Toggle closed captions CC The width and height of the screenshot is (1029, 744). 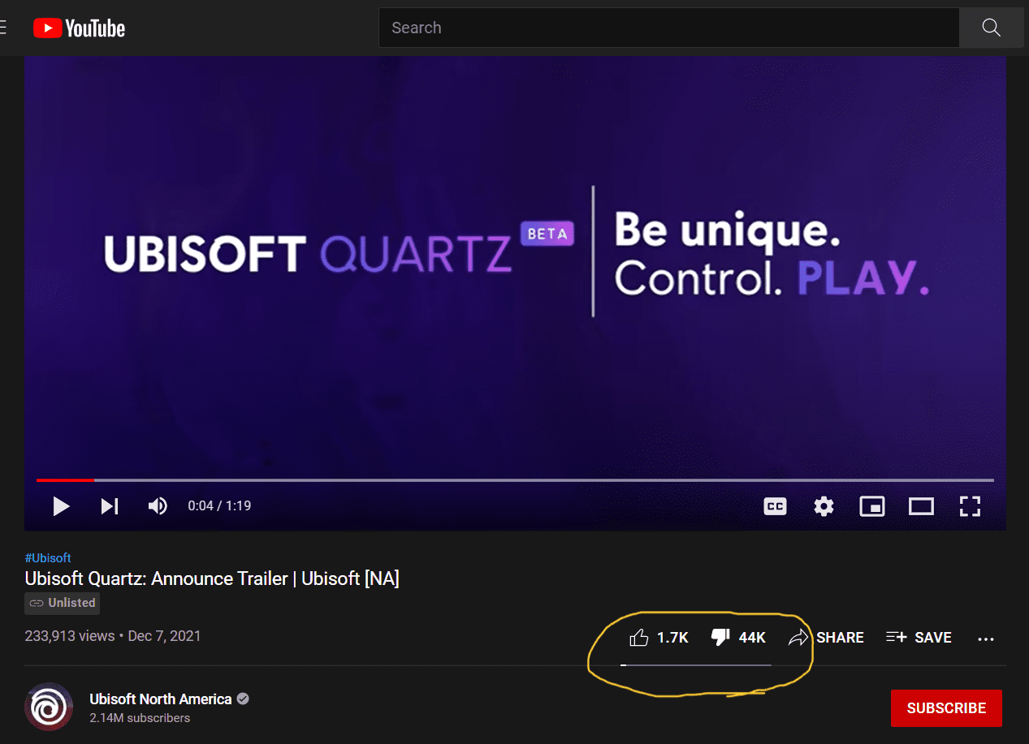click(776, 506)
